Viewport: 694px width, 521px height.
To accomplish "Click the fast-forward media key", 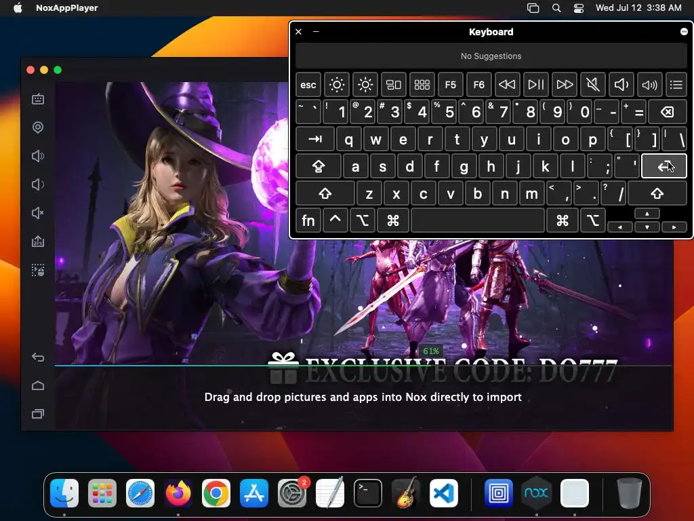I will tap(565, 85).
